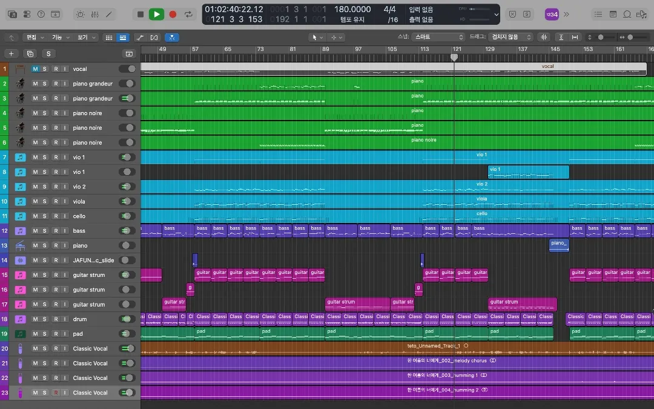Record-enable the bass track
This screenshot has height=409, width=654.
(56, 231)
